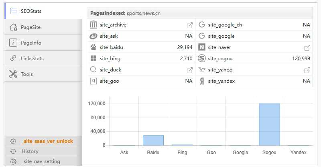Viewport: 321px width, 167px height.
Task: Click the NA value for site_ask
Action: point(189,36)
